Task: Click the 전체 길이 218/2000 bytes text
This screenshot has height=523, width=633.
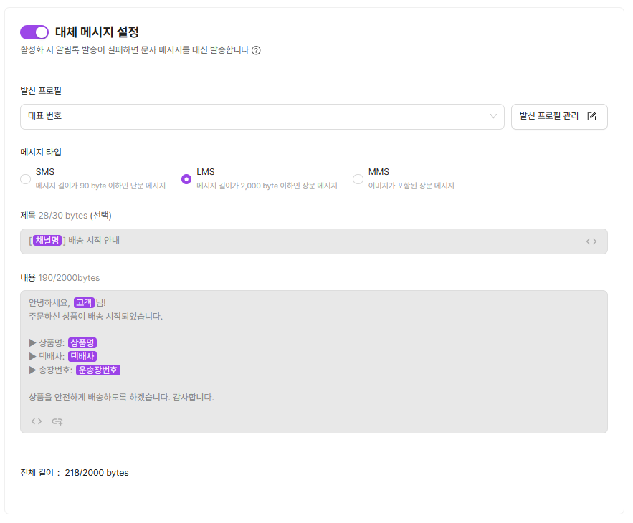Action: pos(75,473)
